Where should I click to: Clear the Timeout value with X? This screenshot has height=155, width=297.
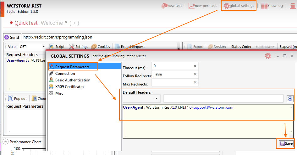click(195, 66)
